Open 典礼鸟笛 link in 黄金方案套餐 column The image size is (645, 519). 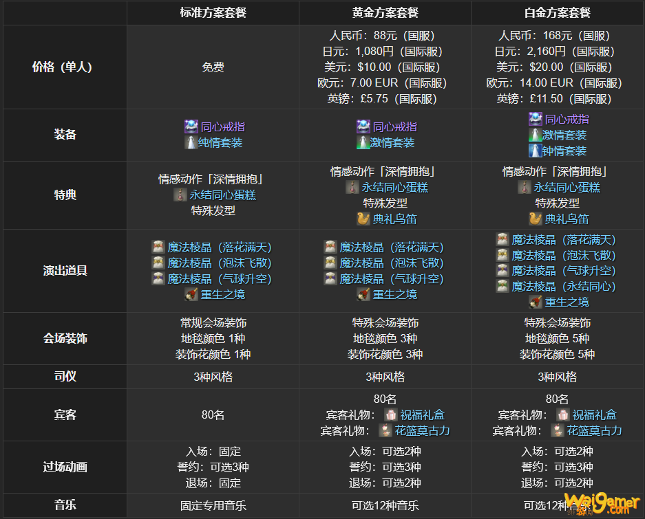[394, 219]
